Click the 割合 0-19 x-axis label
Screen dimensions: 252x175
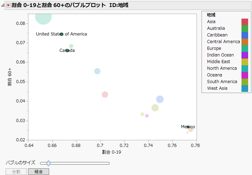[111, 152]
